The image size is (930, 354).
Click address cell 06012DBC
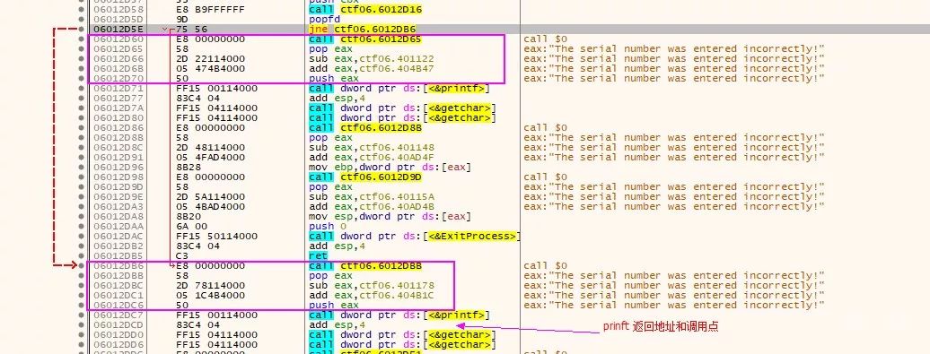pos(118,285)
